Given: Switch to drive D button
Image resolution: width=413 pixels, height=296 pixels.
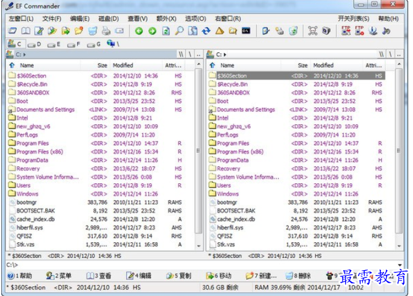Looking at the screenshot, I should (x=34, y=44).
